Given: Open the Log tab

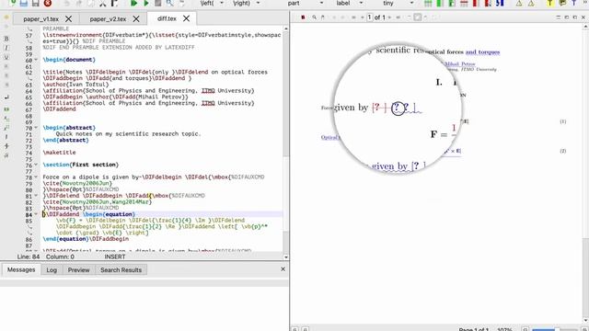Looking at the screenshot, I should pos(52,269).
